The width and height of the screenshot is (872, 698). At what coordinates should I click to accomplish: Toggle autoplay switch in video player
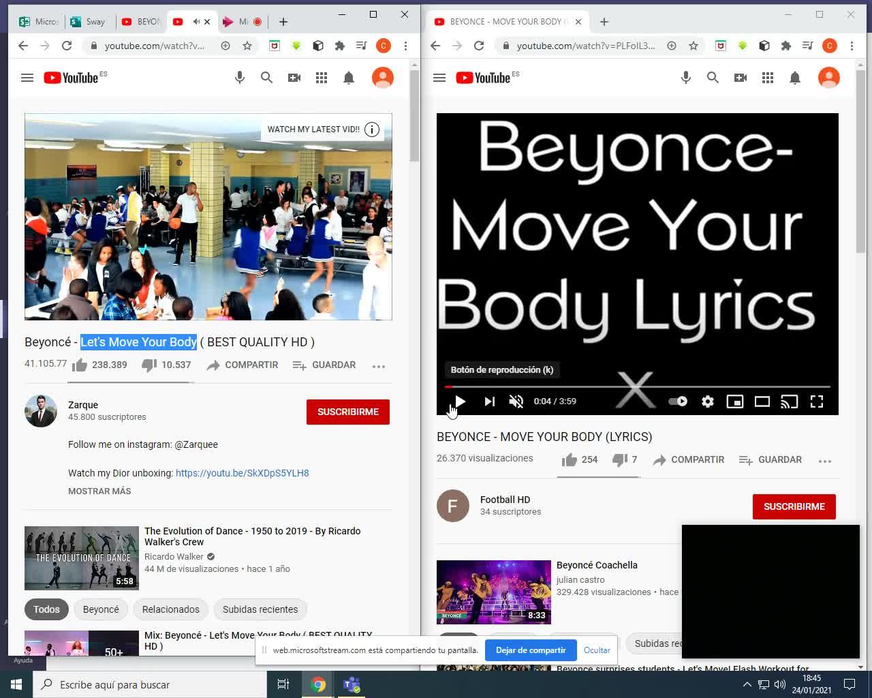678,401
